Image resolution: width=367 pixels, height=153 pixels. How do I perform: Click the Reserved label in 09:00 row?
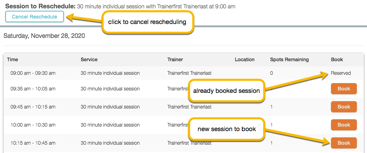pyautogui.click(x=341, y=73)
